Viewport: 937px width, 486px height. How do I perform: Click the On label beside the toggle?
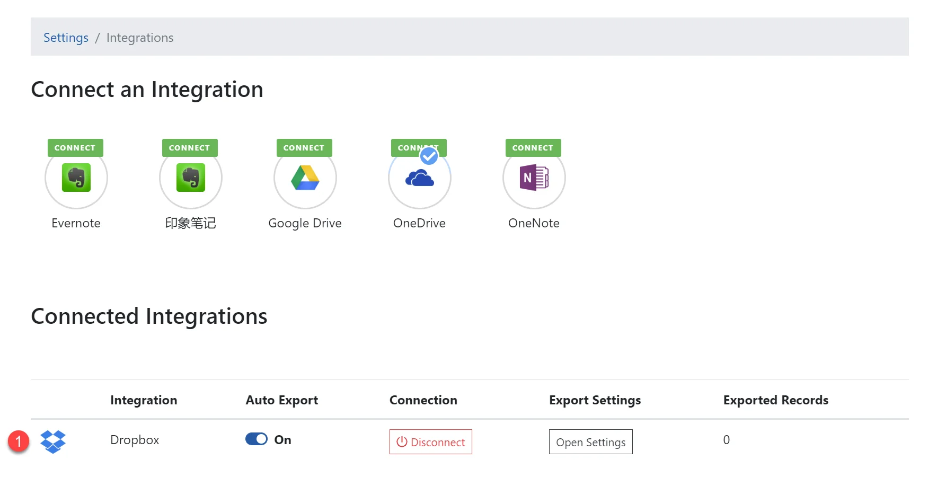(282, 440)
